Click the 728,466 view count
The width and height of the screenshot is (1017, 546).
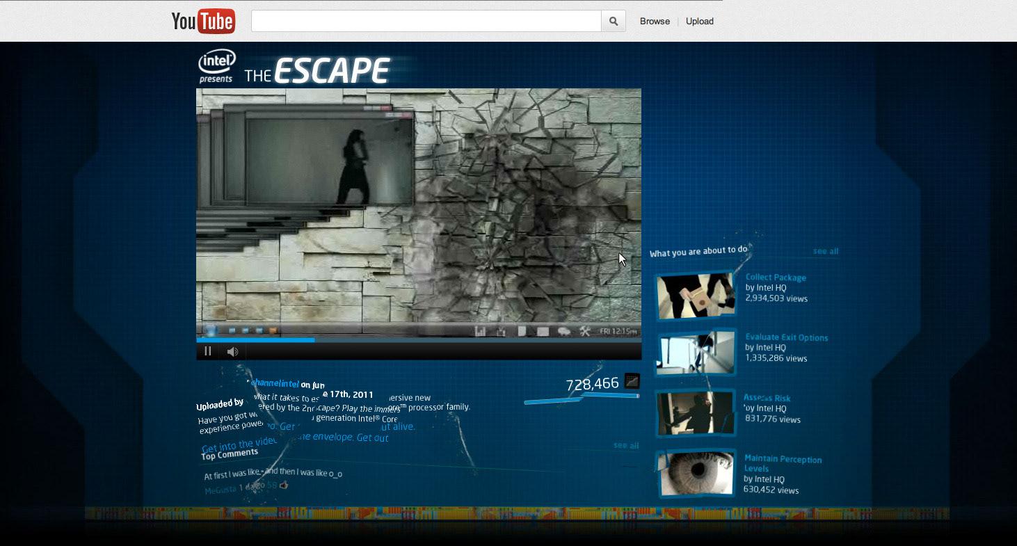click(592, 384)
